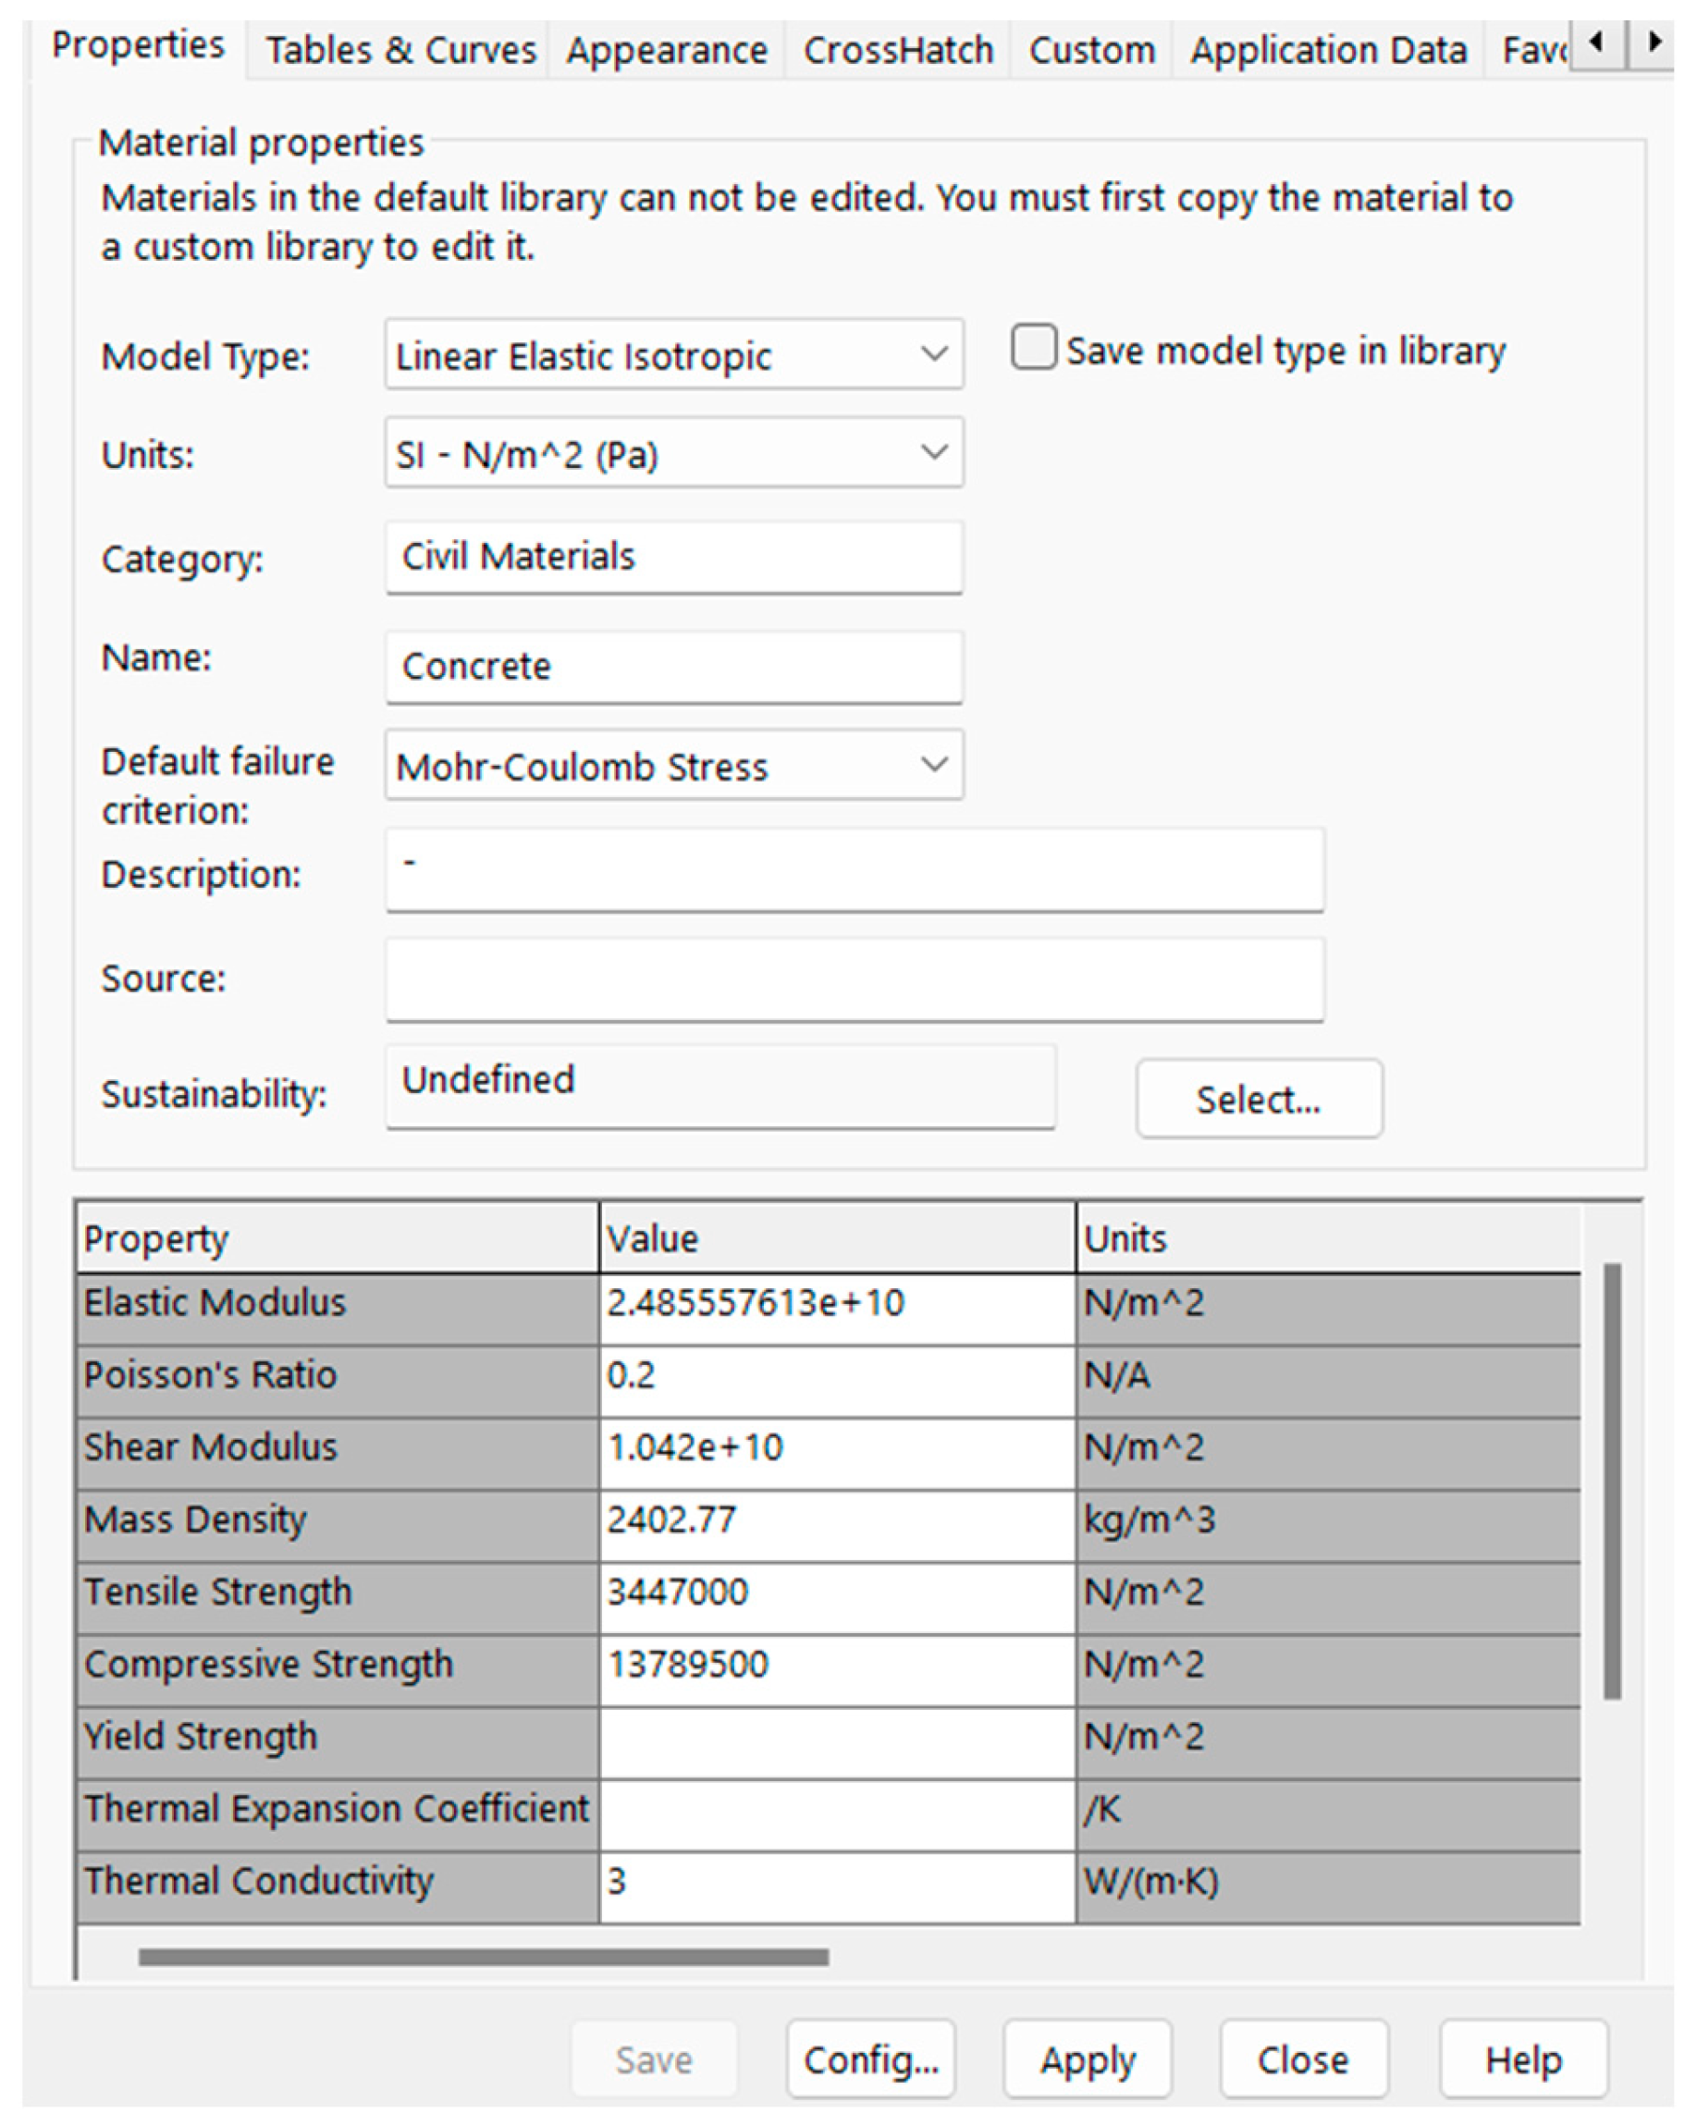
Task: Go to the CrossHatch tab
Action: tap(898, 49)
